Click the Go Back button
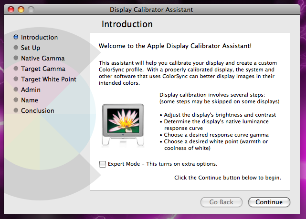The width and height of the screenshot is (306, 219). coord(222,202)
